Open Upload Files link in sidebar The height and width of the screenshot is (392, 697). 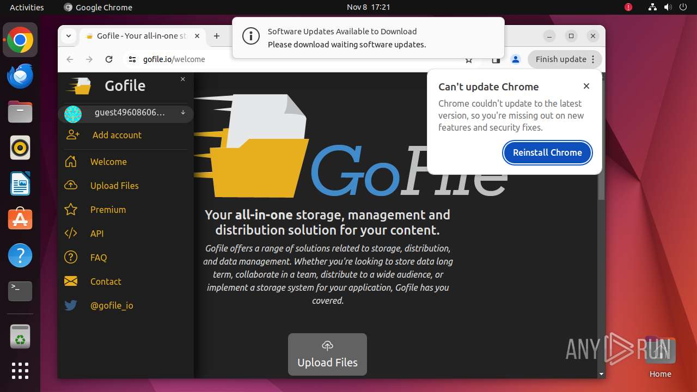tap(114, 186)
